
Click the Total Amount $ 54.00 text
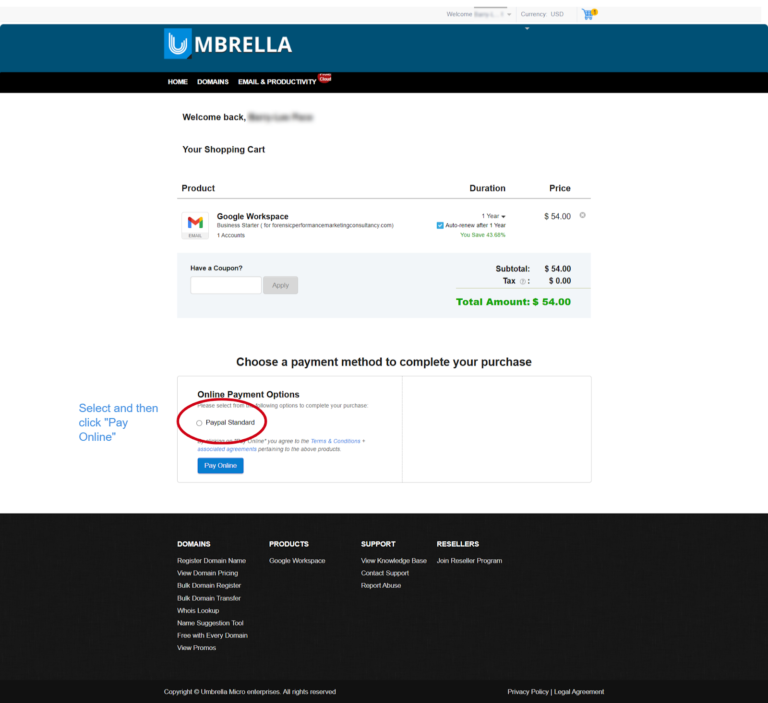[x=513, y=302]
